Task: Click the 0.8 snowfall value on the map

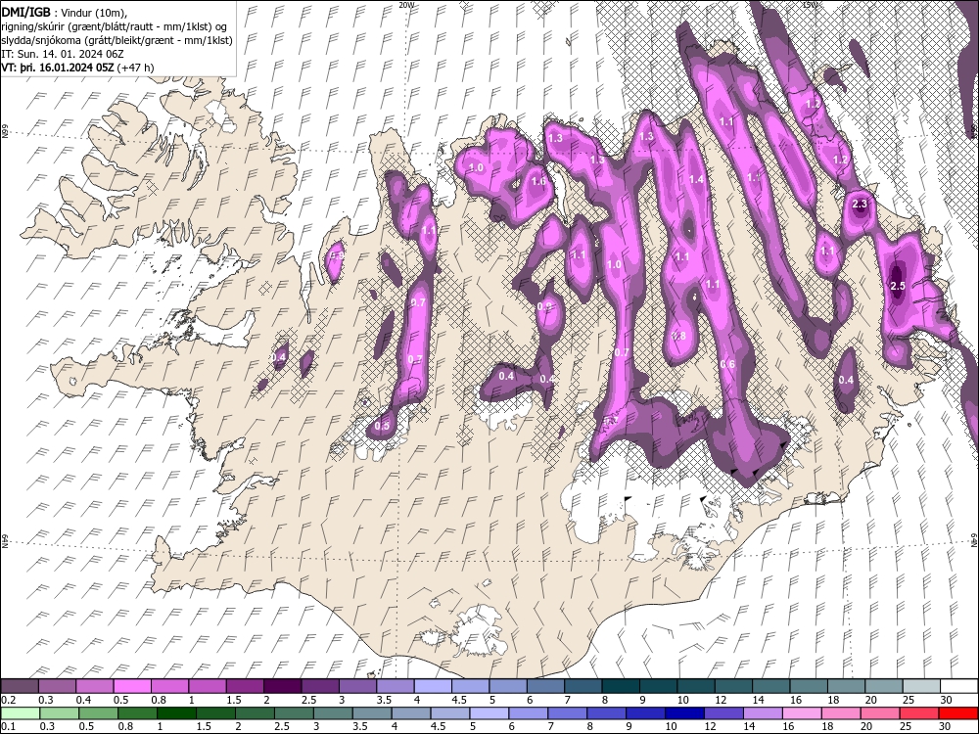Action: (x=678, y=336)
